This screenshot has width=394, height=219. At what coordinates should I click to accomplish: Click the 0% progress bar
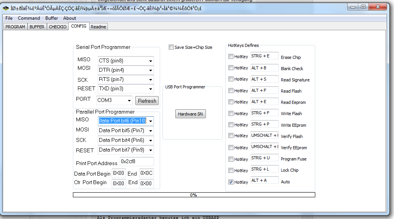pyautogui.click(x=194, y=195)
